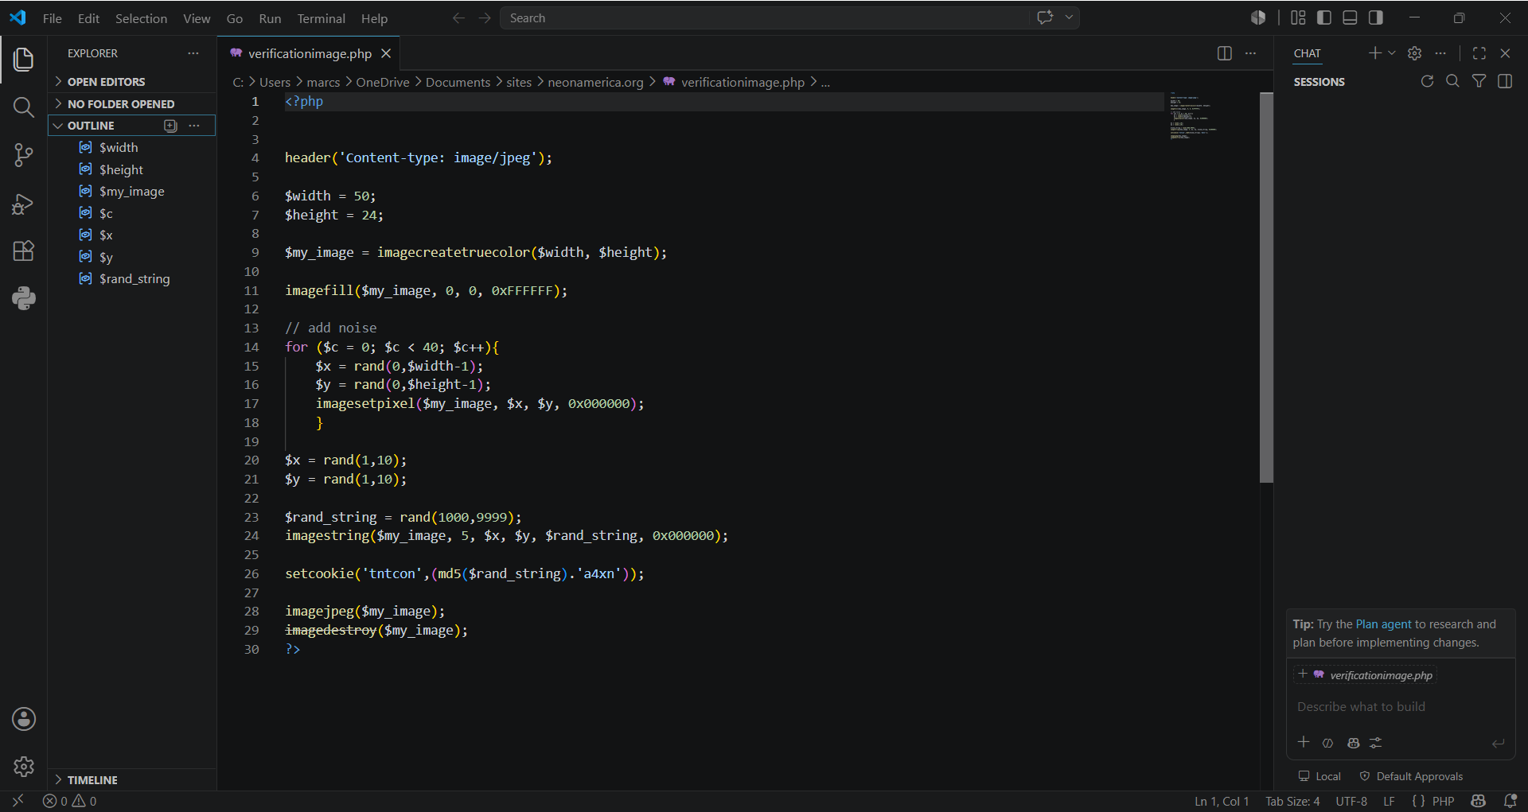Open the model picker Copilot icon in chat
This screenshot has height=812, width=1528.
tap(1354, 743)
